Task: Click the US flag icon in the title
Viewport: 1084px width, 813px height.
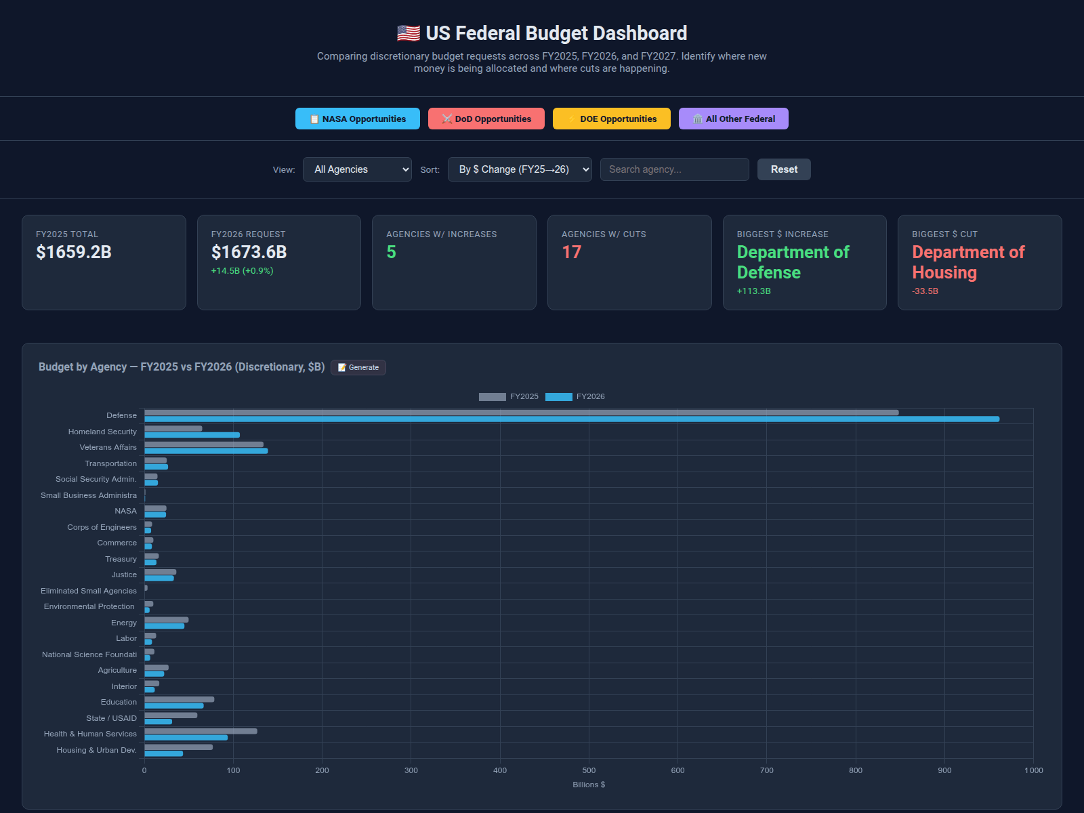Action: pyautogui.click(x=409, y=33)
